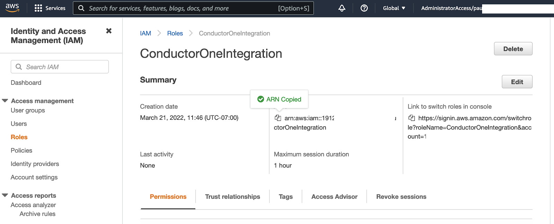
Task: Copy the role ARN with copy icon
Action: [278, 118]
